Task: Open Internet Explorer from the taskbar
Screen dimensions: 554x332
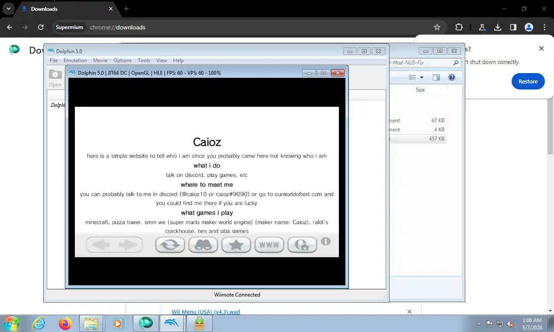Action: 39,323
